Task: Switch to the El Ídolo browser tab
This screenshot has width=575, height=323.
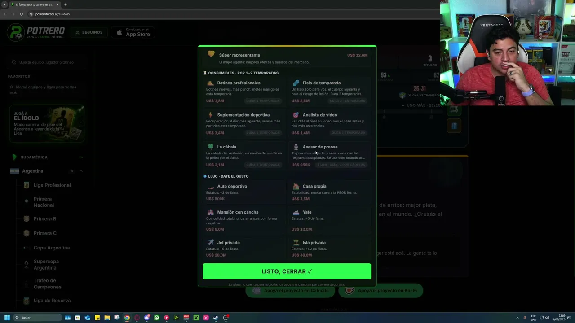Action: 35,4
